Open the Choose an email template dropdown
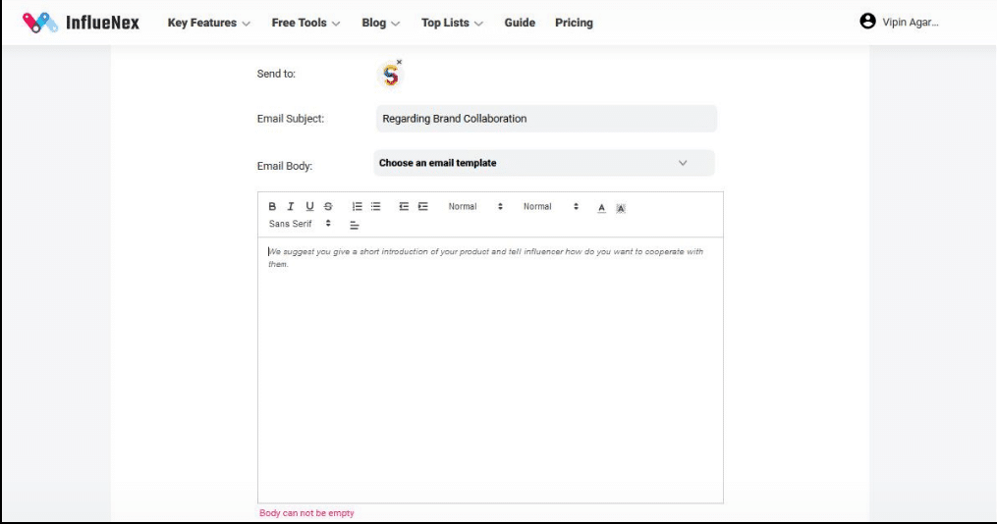Viewport: 997px width, 524px height. [x=543, y=163]
